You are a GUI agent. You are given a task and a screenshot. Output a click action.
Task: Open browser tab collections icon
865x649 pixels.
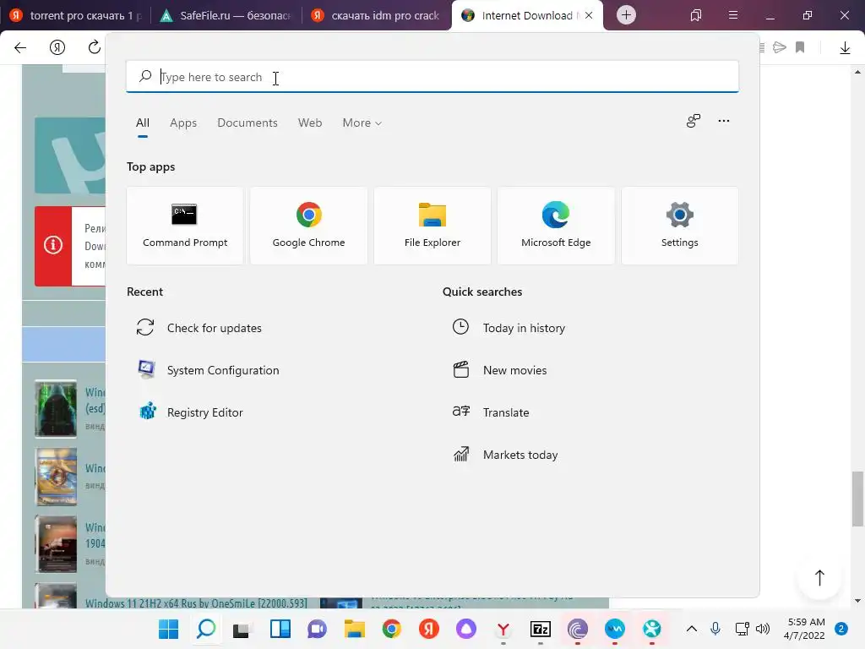(x=696, y=15)
